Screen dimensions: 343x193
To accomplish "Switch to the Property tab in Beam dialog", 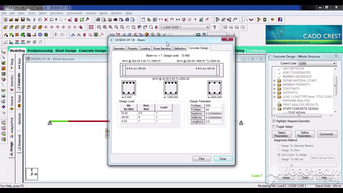I will [132, 49].
